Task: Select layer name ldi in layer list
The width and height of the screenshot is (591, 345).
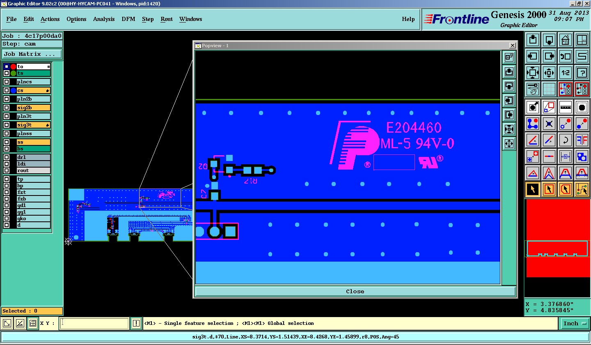Action: point(34,164)
